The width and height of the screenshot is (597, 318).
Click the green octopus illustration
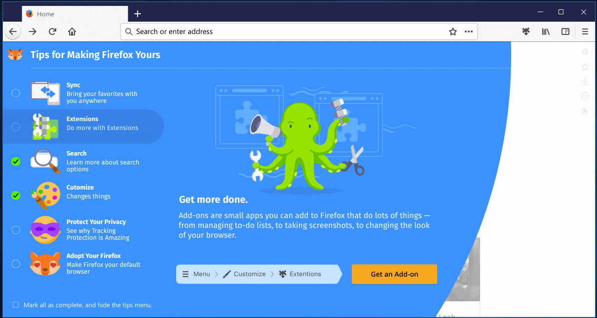(x=301, y=146)
